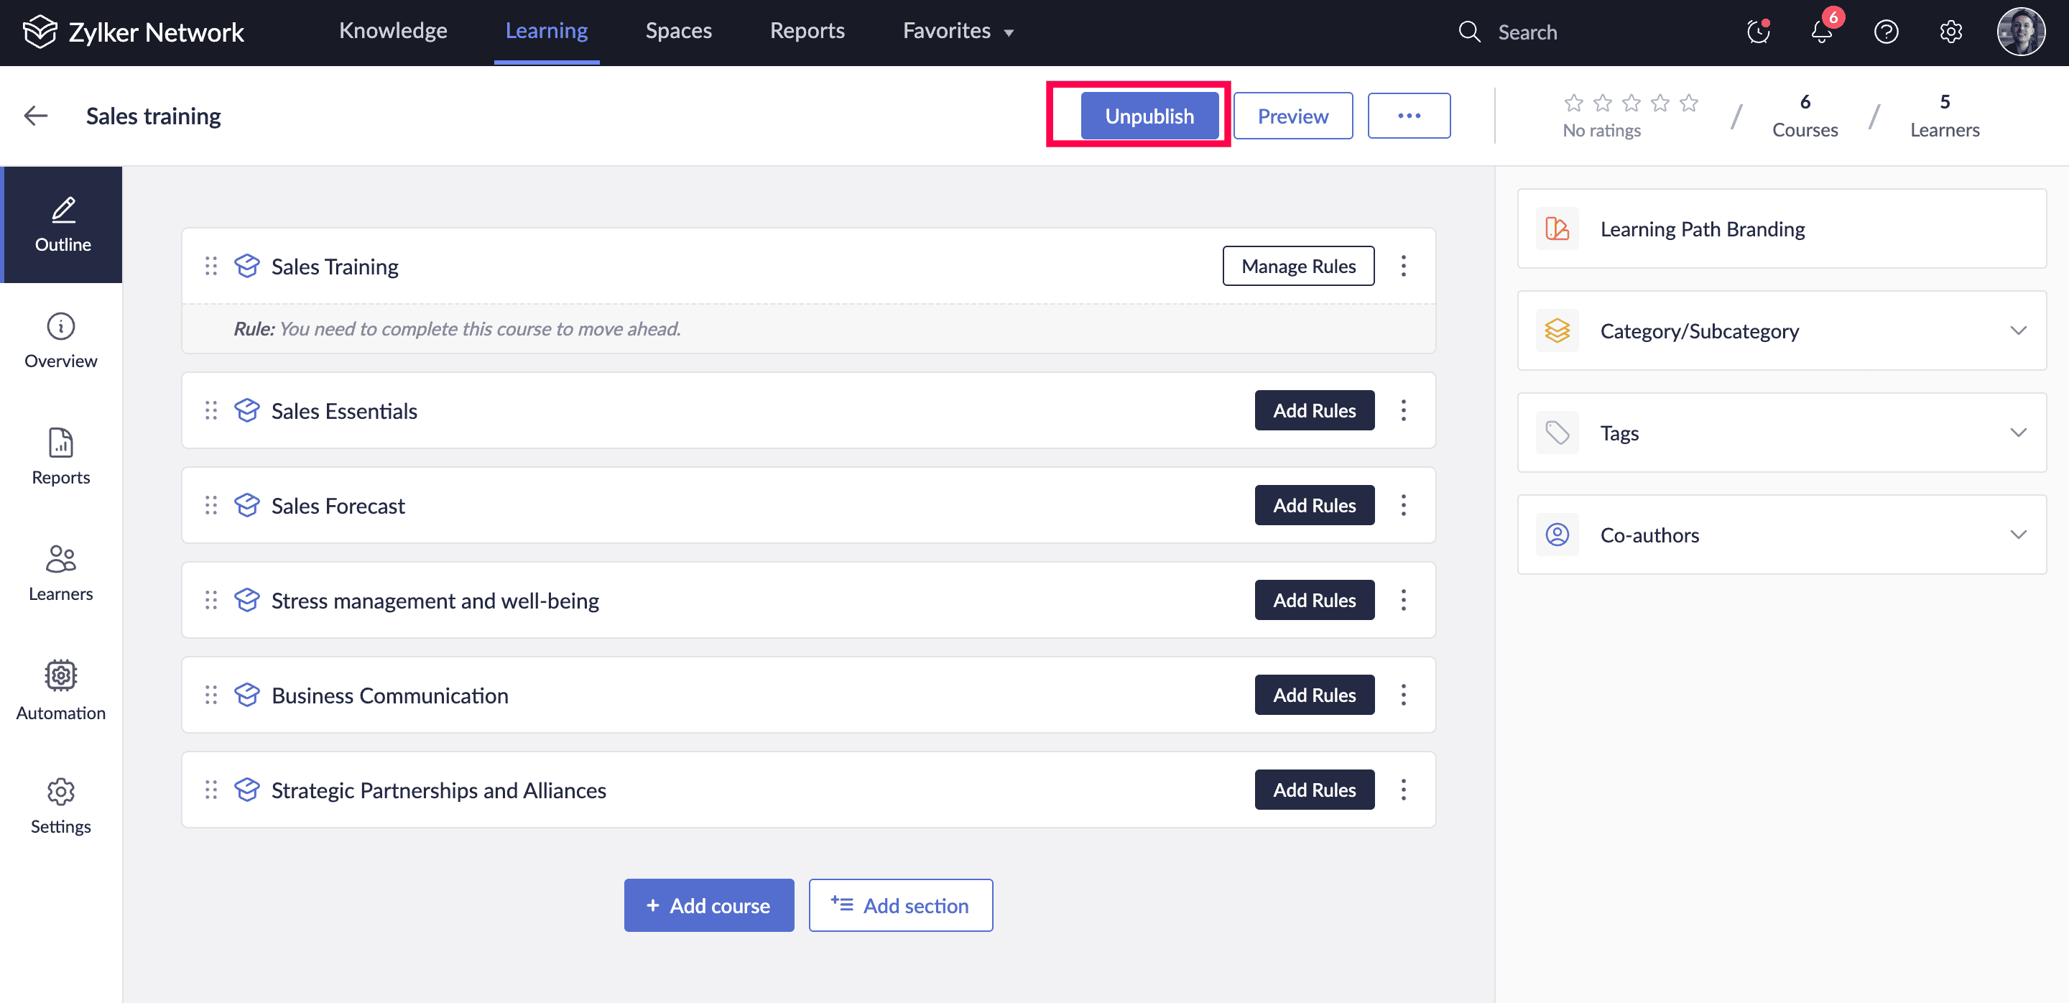2069x1003 pixels.
Task: Open the help question mark icon
Action: click(x=1886, y=32)
